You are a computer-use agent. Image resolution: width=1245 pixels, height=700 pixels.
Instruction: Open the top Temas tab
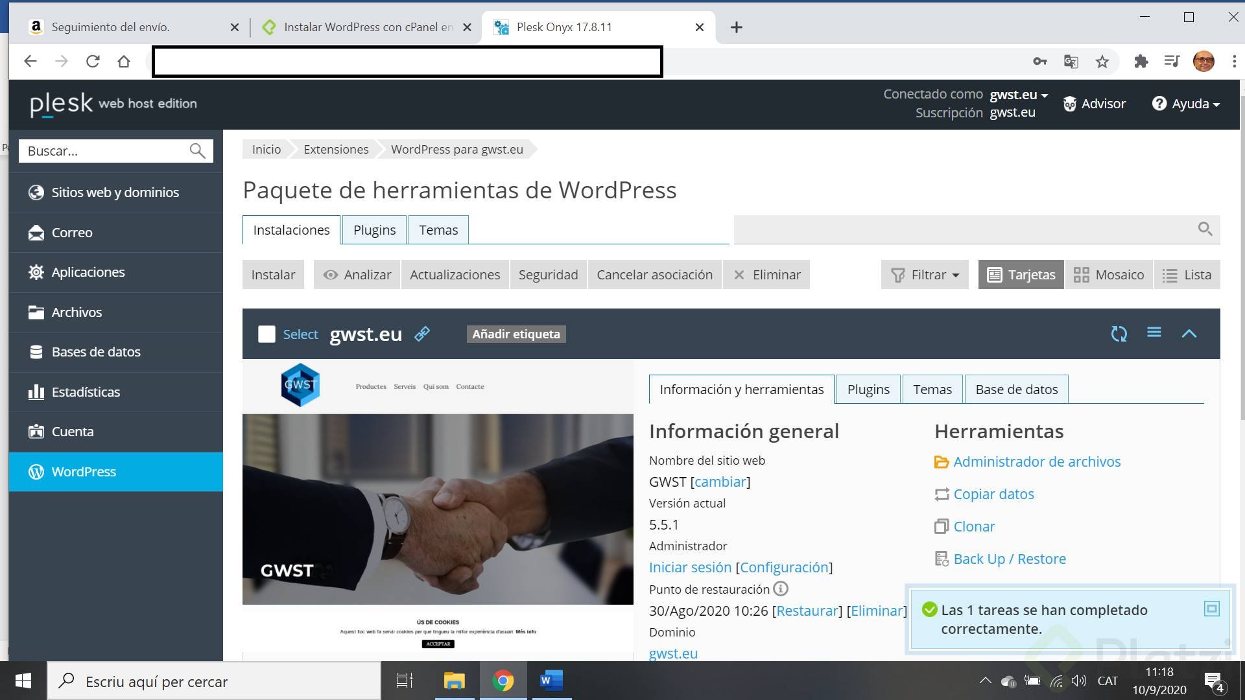coord(438,230)
